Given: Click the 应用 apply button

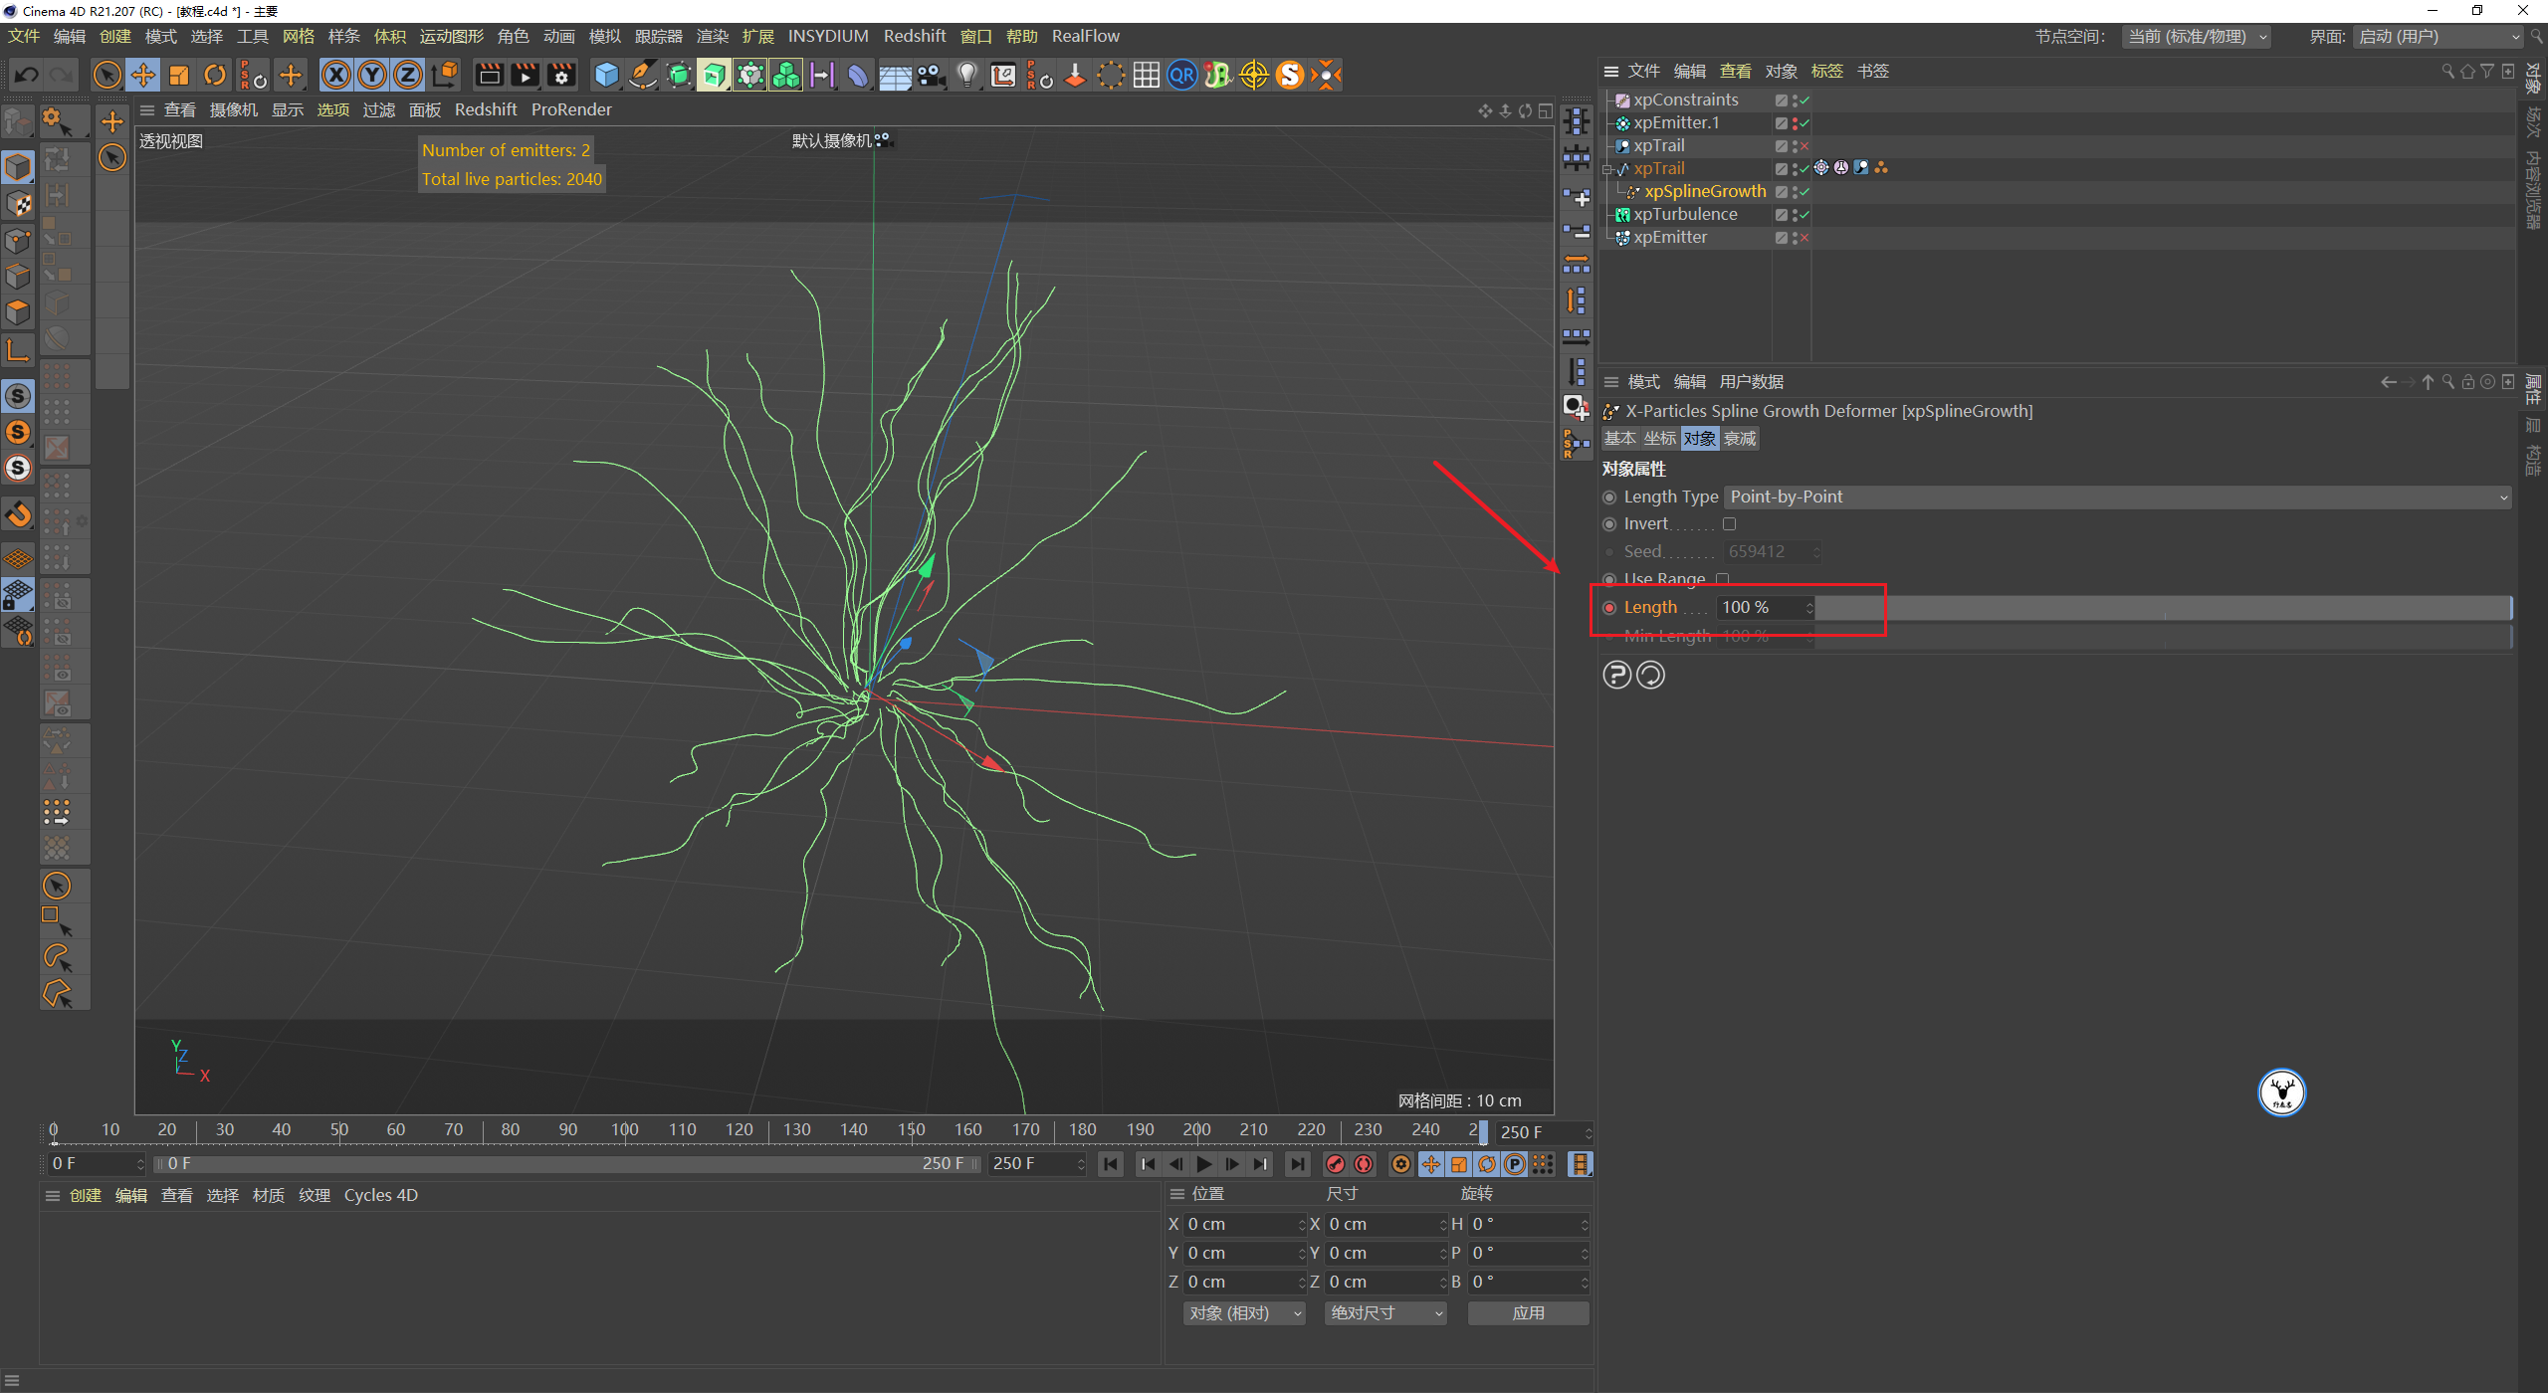Looking at the screenshot, I should [x=1528, y=1312].
